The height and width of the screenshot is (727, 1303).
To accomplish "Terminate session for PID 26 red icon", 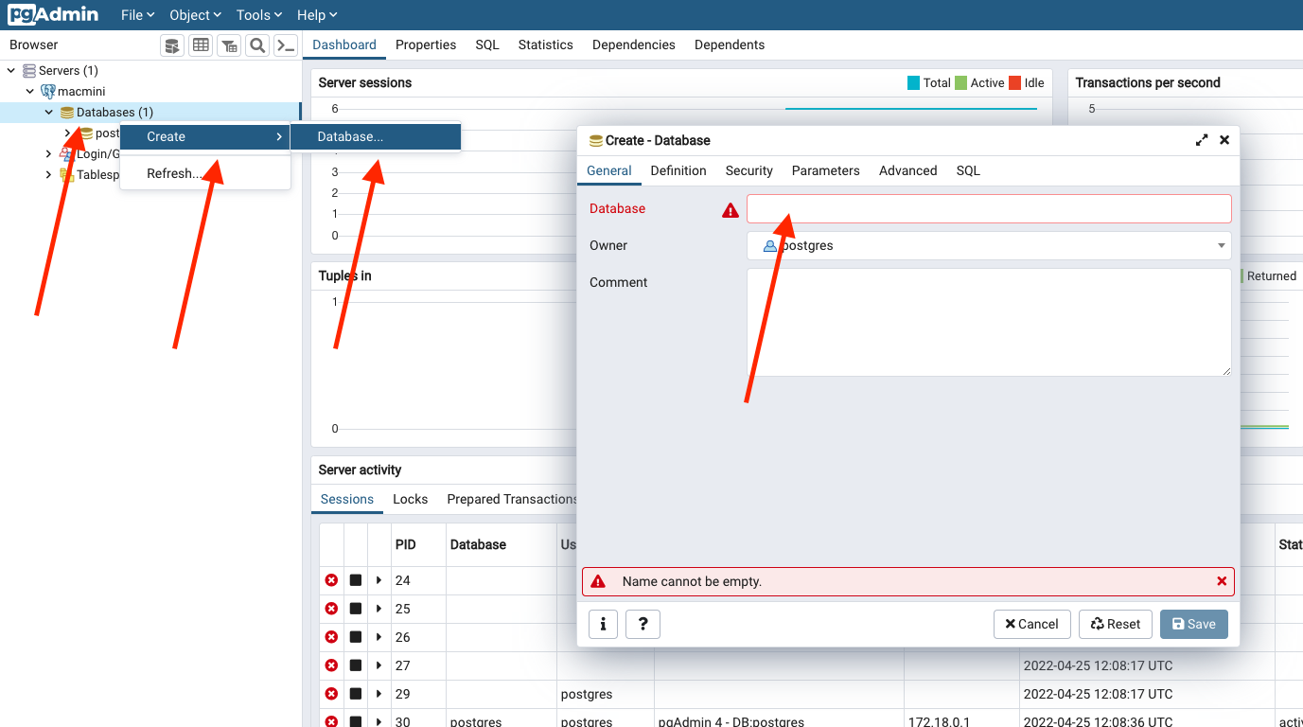I will tap(331, 637).
